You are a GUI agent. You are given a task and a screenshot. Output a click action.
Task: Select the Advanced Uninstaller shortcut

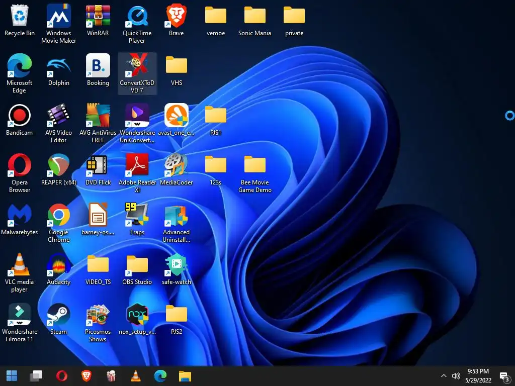point(177,223)
